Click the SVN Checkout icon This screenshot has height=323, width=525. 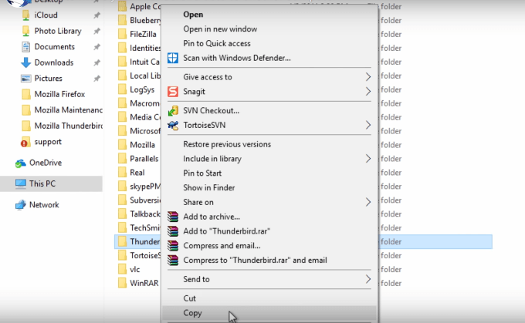point(173,111)
